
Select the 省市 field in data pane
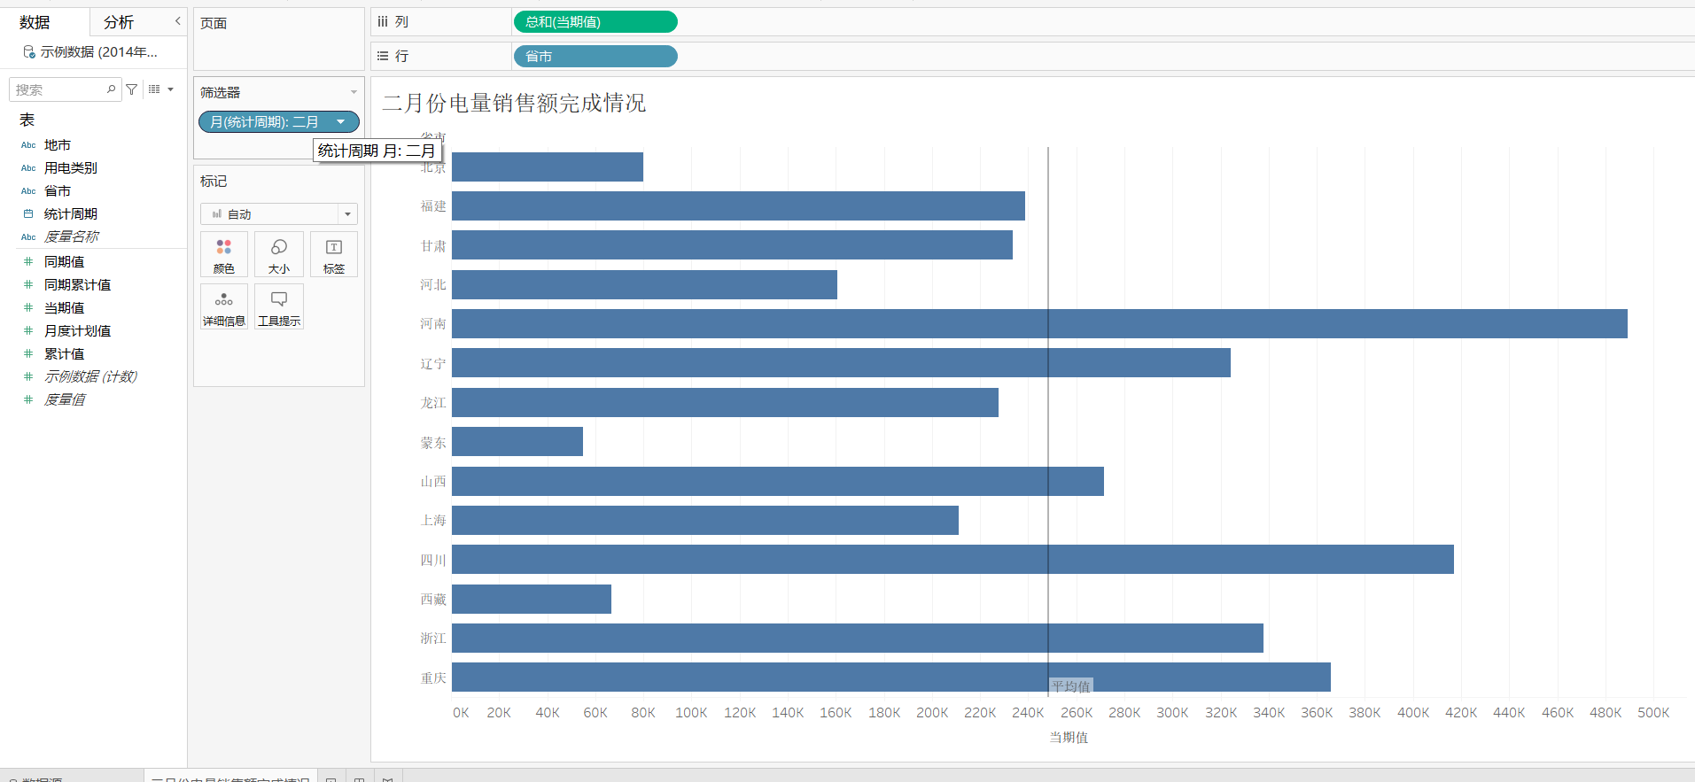click(x=58, y=191)
